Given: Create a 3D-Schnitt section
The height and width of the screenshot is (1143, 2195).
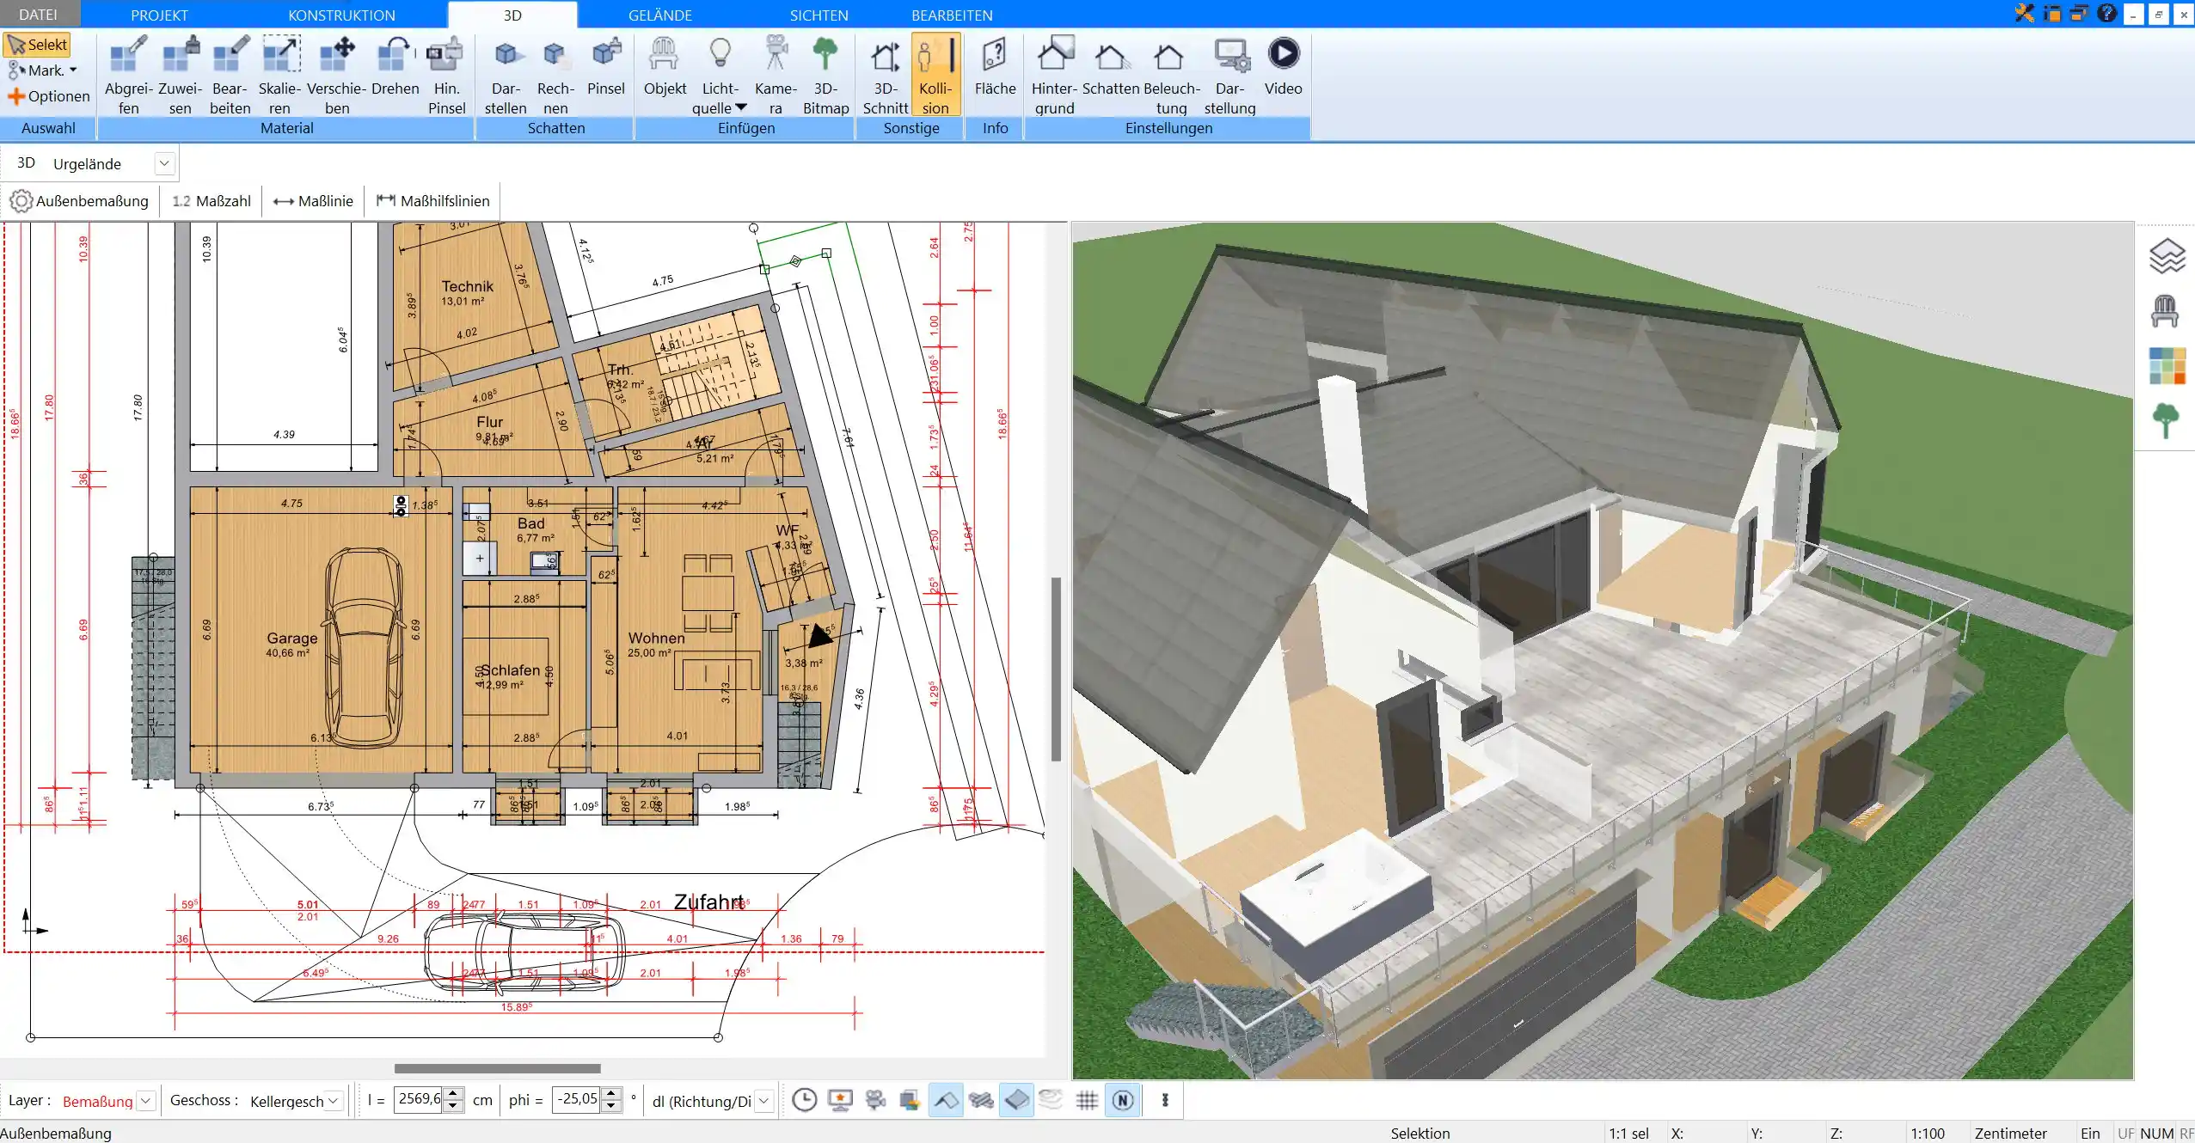Looking at the screenshot, I should click(886, 76).
